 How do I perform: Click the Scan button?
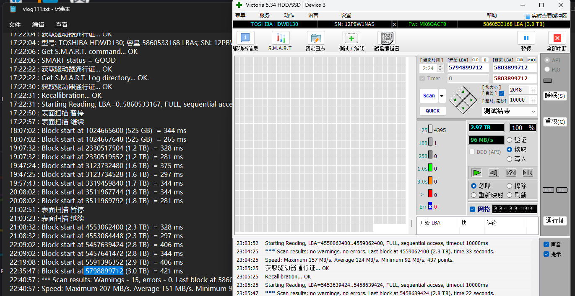click(429, 96)
